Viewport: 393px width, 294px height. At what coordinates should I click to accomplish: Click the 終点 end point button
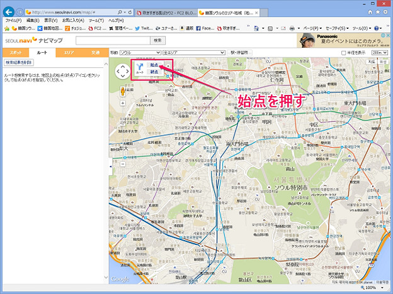[x=154, y=72]
